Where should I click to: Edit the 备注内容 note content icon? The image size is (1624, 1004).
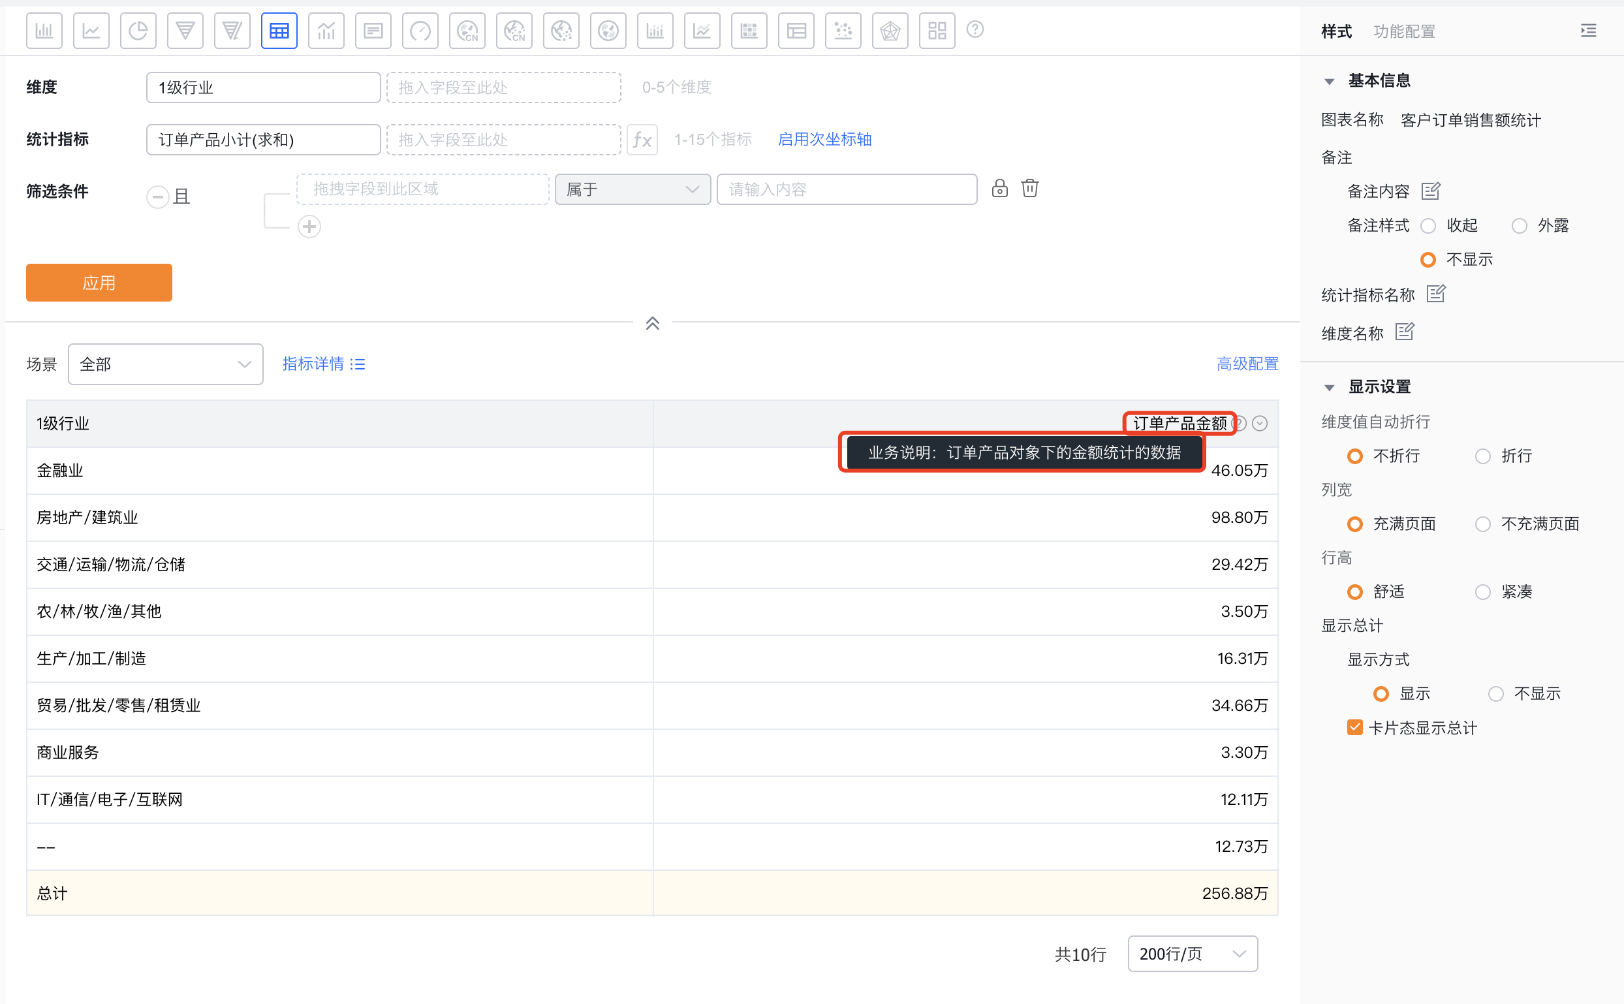click(1431, 191)
